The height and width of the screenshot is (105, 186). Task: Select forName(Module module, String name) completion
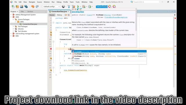point(109,54)
